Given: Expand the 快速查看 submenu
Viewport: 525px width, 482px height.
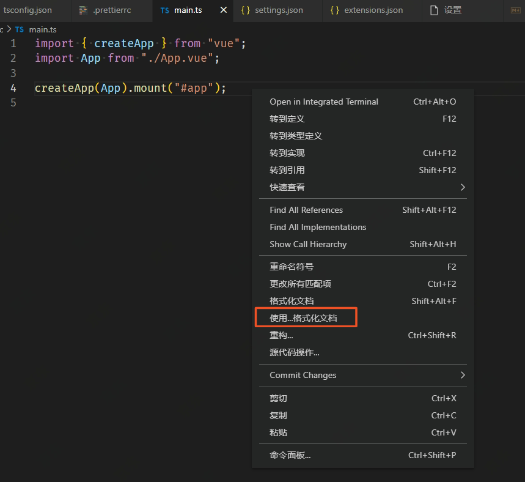Looking at the screenshot, I should (290, 187).
